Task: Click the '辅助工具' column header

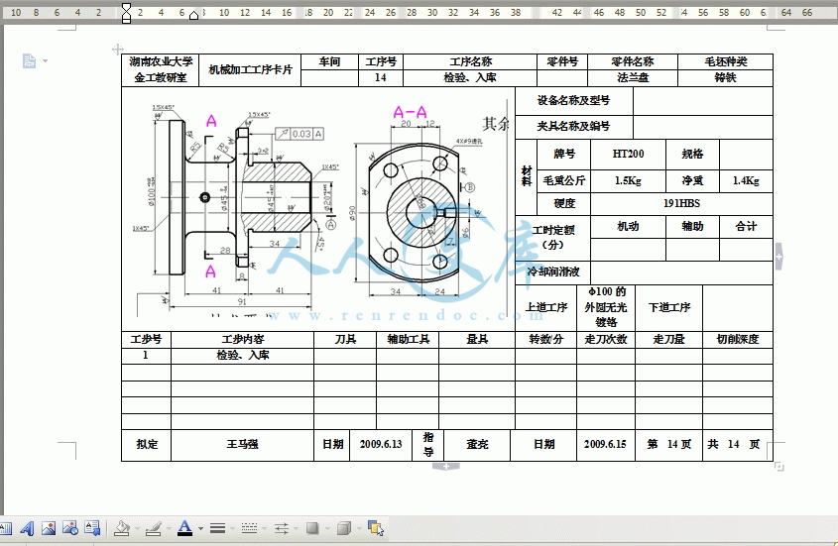Action: point(408,339)
